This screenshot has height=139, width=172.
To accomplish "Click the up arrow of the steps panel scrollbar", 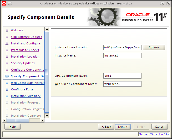I will (47, 29).
